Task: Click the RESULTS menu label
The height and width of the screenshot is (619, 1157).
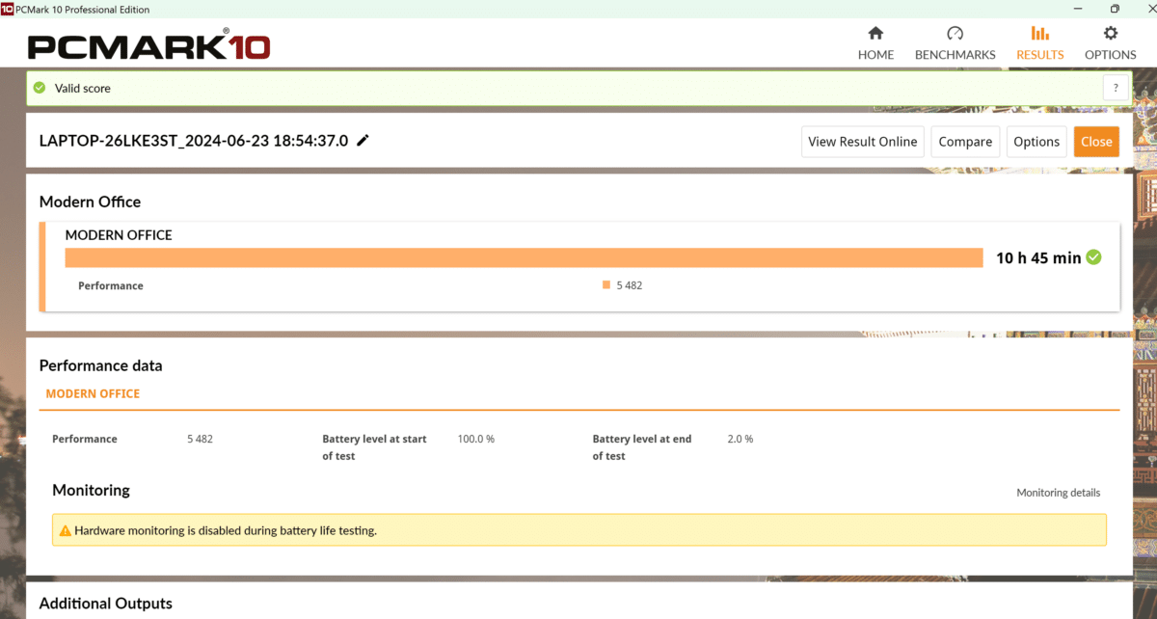Action: tap(1040, 55)
